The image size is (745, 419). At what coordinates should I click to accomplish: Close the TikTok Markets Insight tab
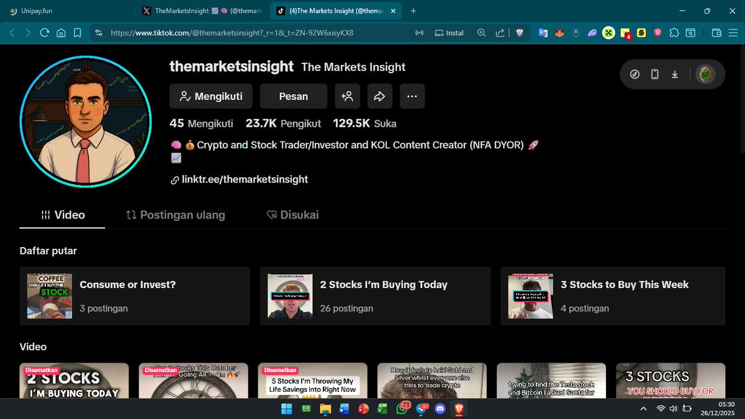[x=394, y=11]
